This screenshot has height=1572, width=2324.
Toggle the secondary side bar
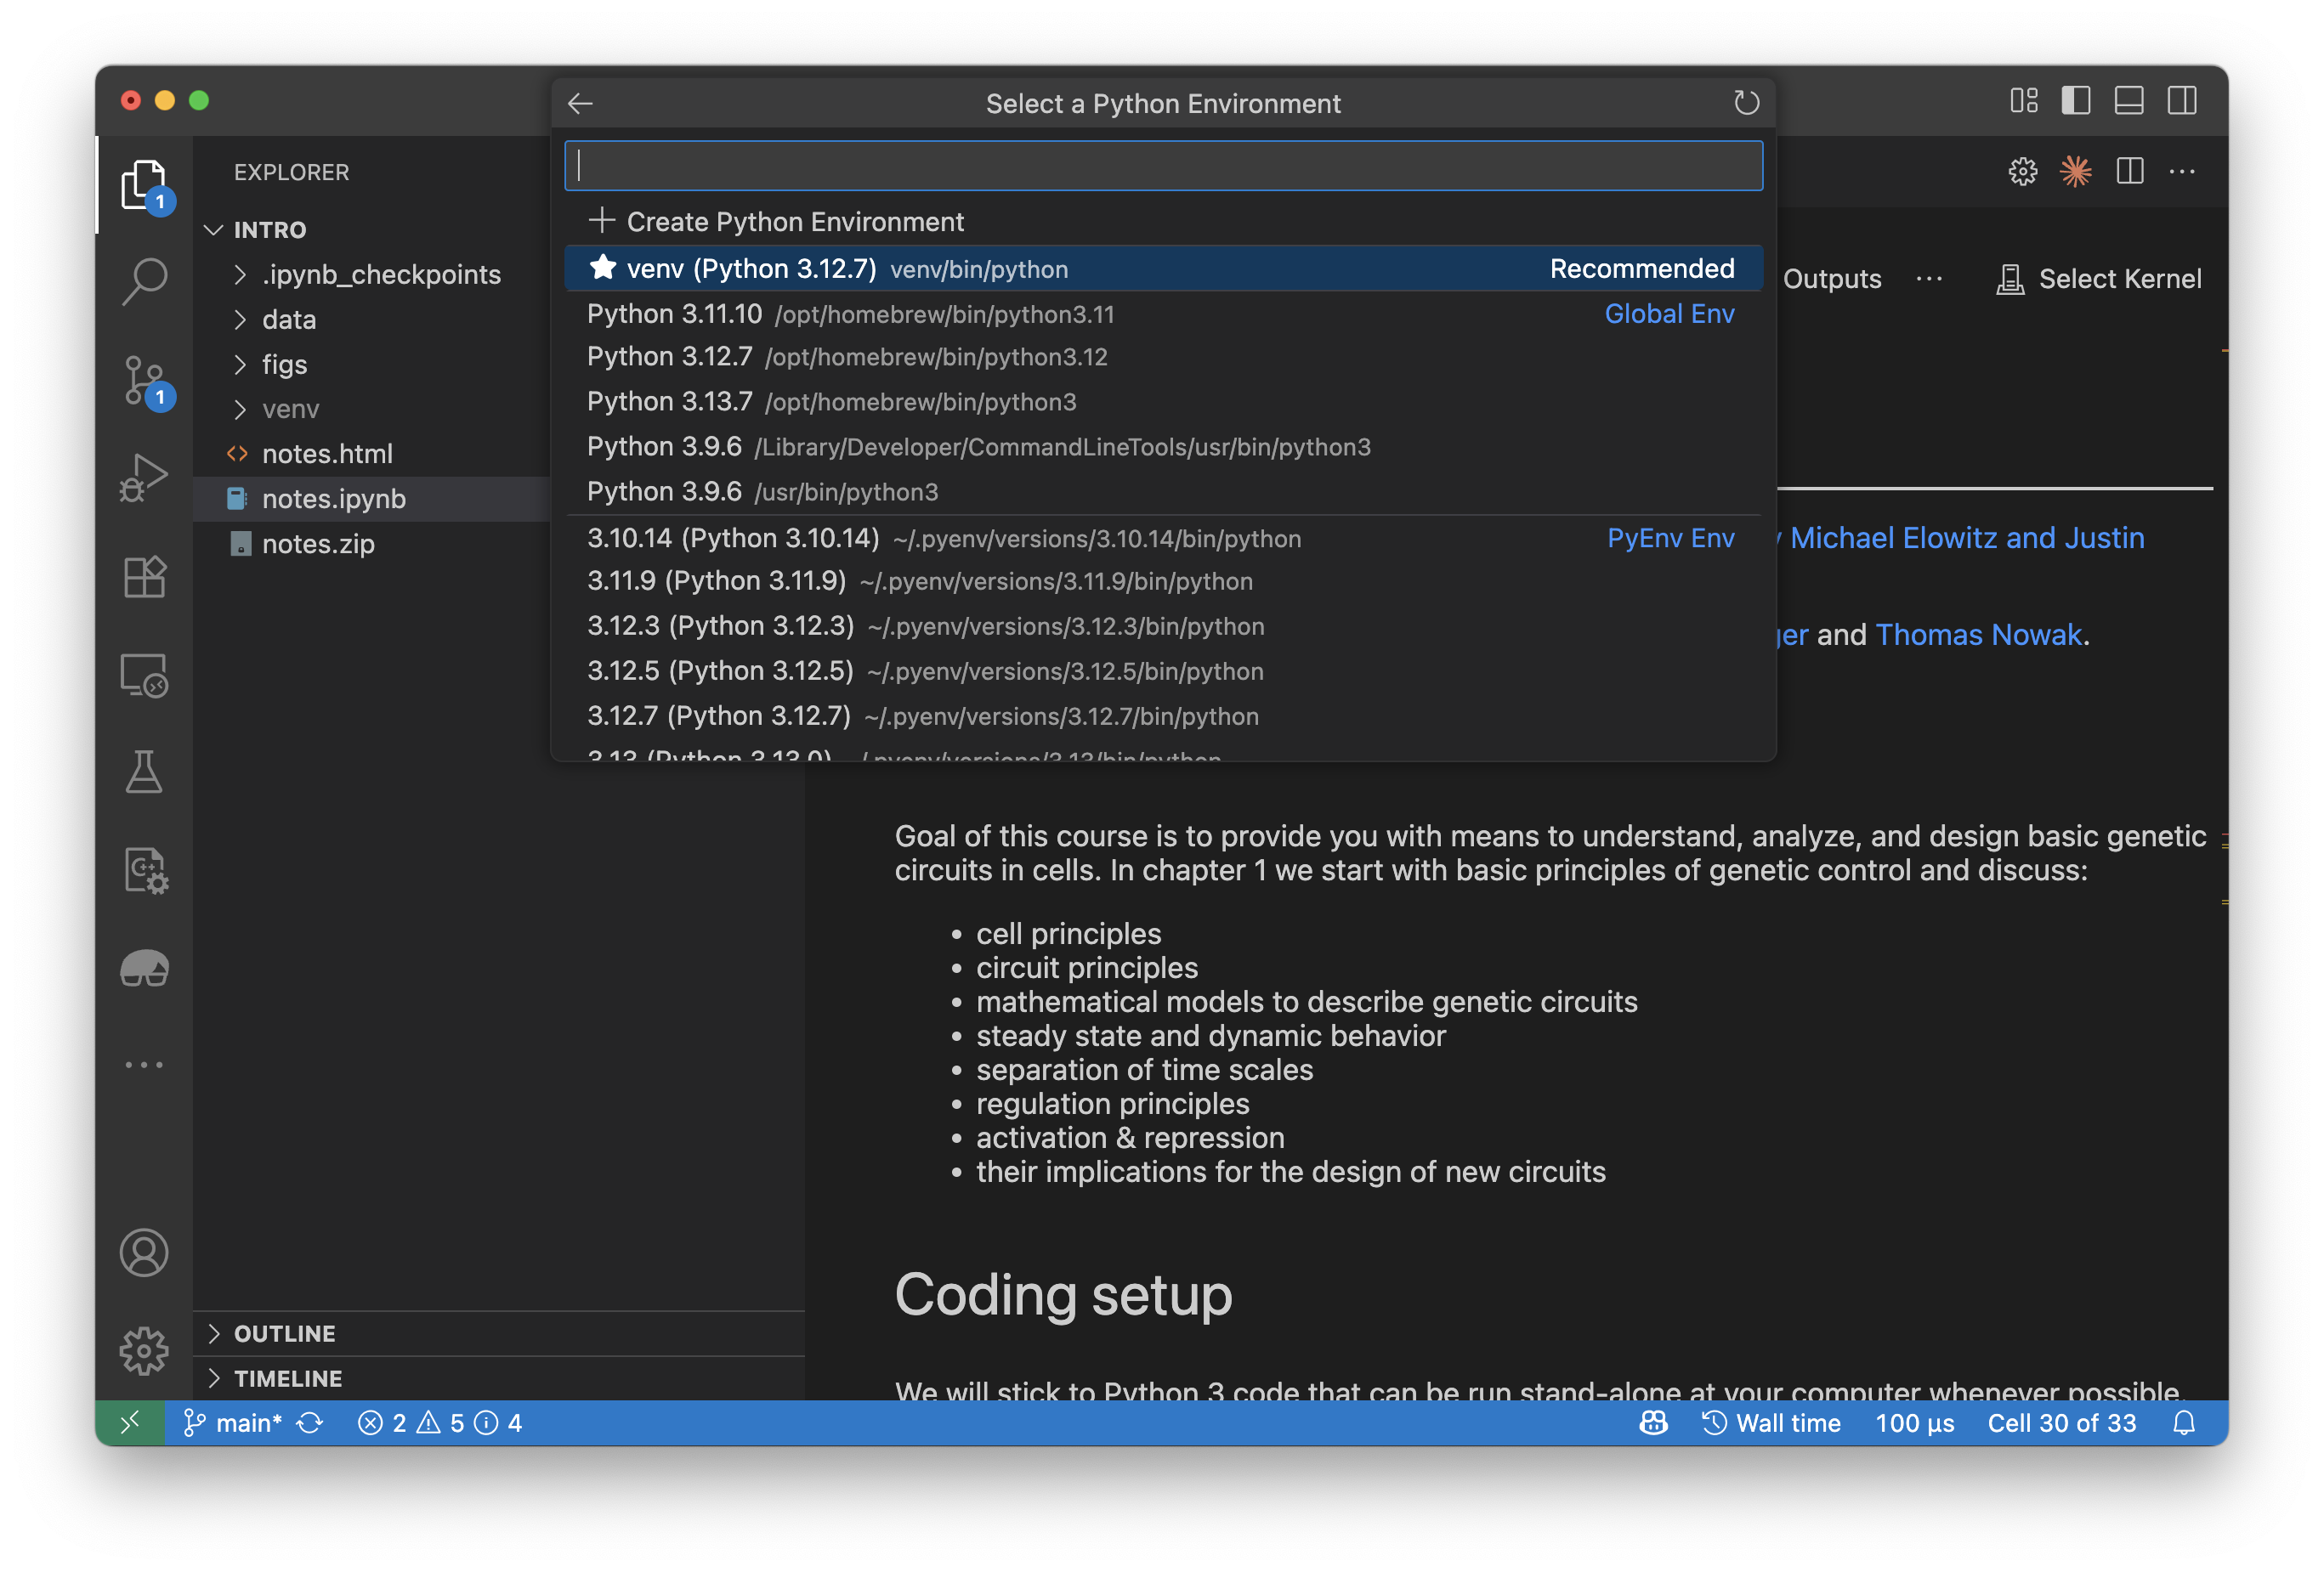(2182, 101)
